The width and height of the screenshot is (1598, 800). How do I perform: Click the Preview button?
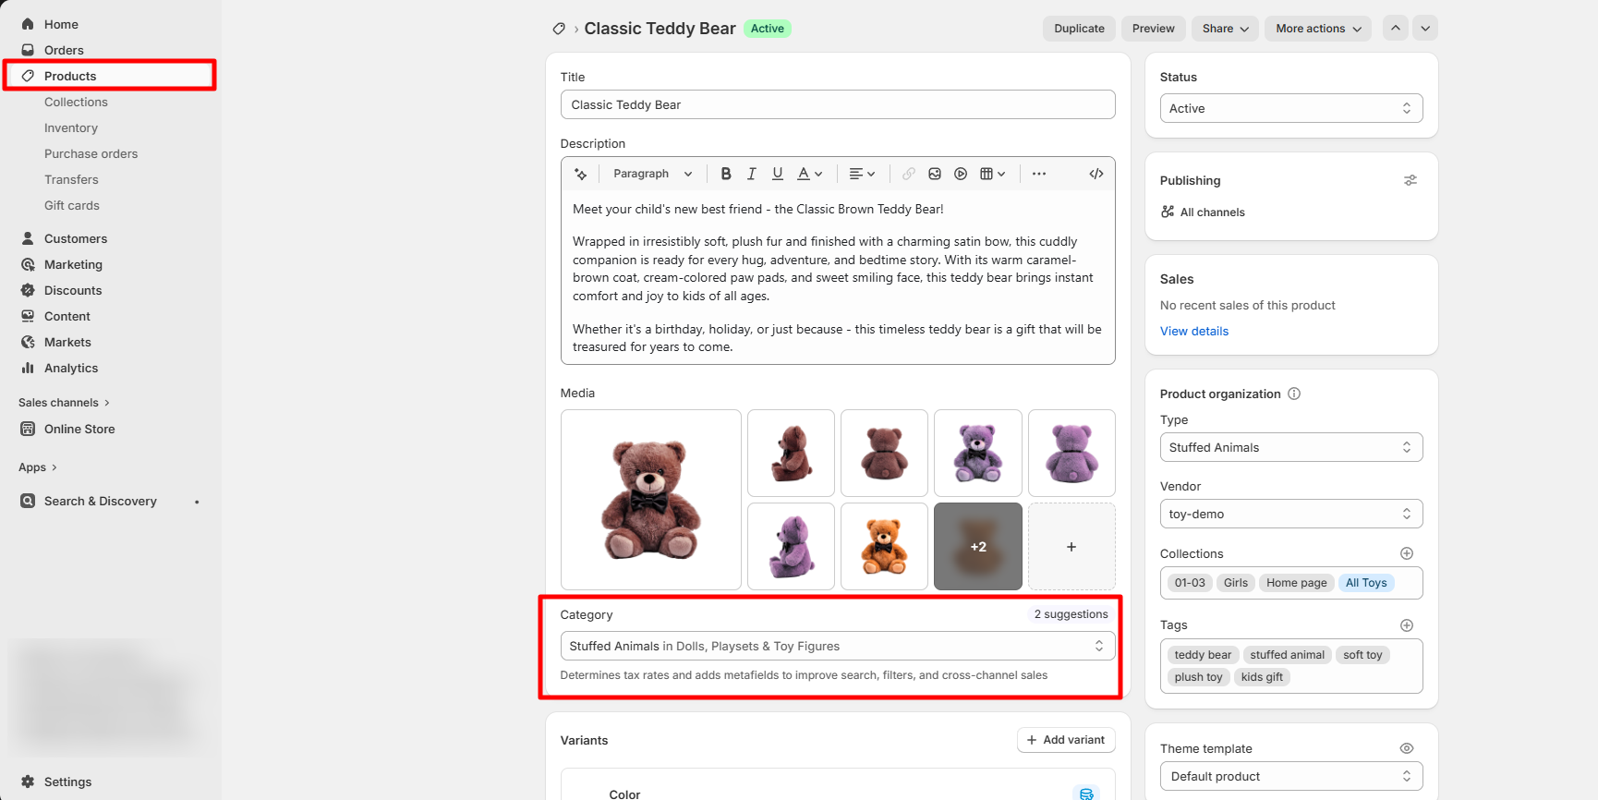1154,29
